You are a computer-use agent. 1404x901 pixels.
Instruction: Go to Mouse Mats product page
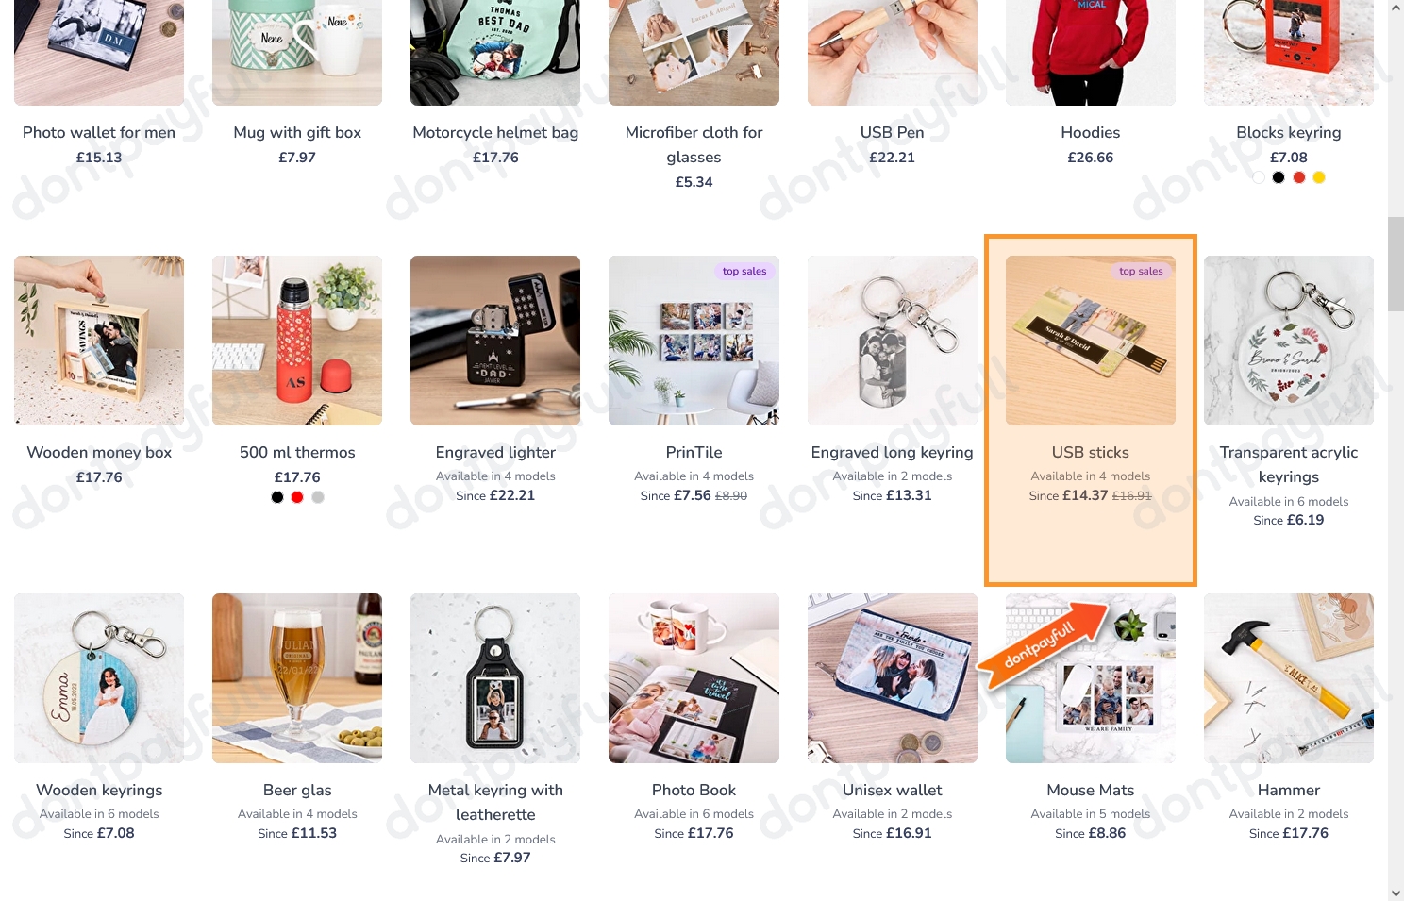point(1091,791)
